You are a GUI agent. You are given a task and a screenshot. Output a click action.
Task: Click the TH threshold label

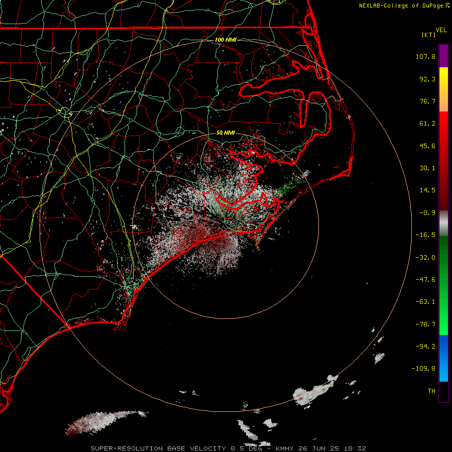click(x=431, y=391)
